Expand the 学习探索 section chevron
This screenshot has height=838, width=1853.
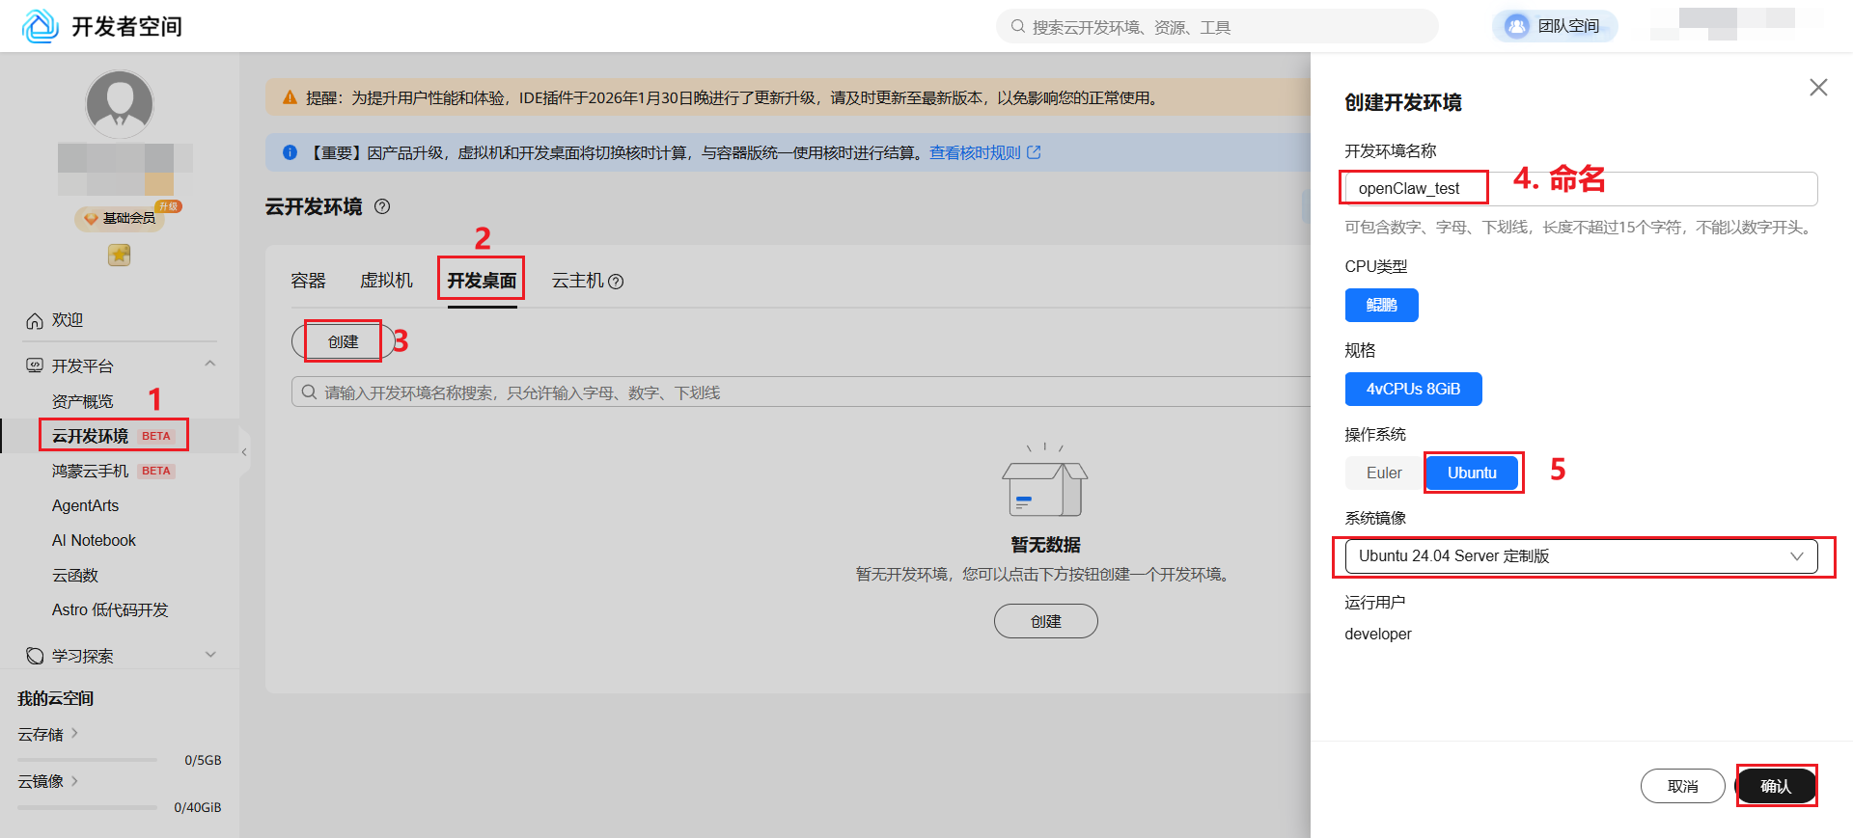coord(210,655)
